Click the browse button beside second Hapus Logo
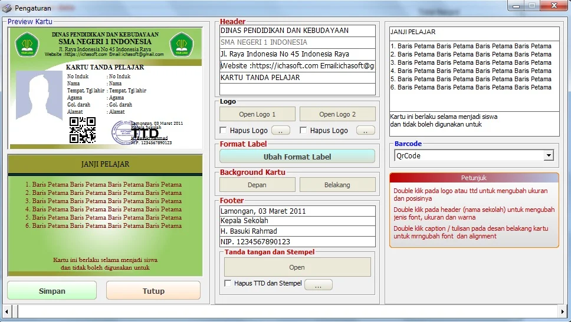The image size is (571, 322). pos(365,131)
